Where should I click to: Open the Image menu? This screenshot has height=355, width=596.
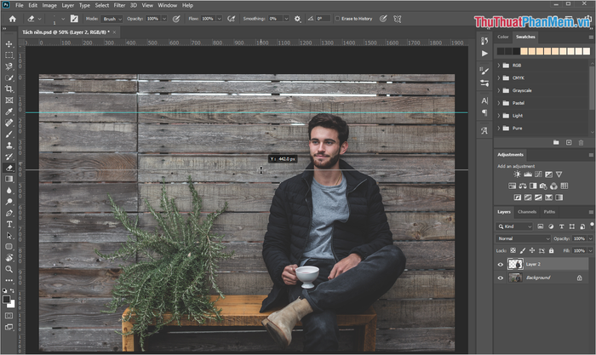click(49, 5)
